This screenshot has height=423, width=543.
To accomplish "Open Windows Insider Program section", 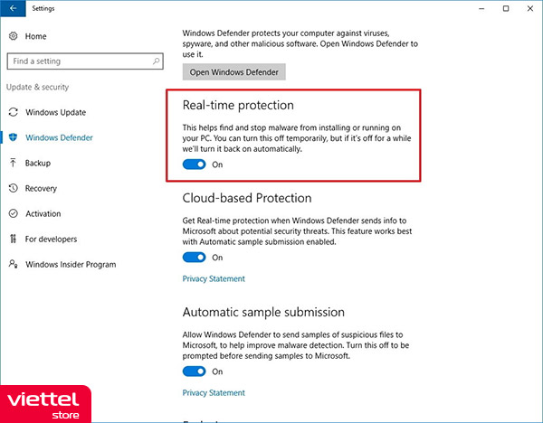I will (71, 264).
